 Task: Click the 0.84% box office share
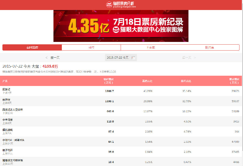coord(148,152)
